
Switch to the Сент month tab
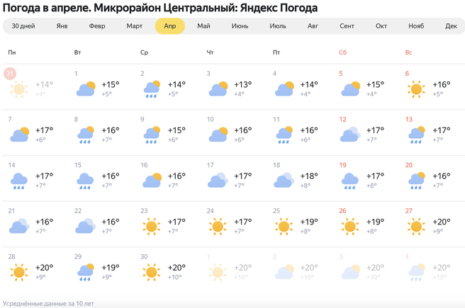(x=347, y=26)
